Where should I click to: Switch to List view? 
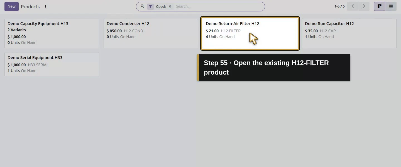point(391,6)
